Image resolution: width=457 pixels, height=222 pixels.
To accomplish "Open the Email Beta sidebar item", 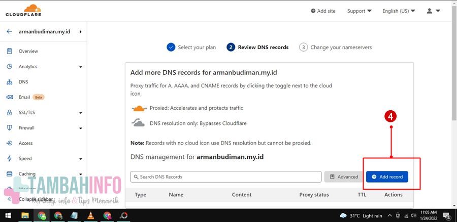I will [x=25, y=97].
